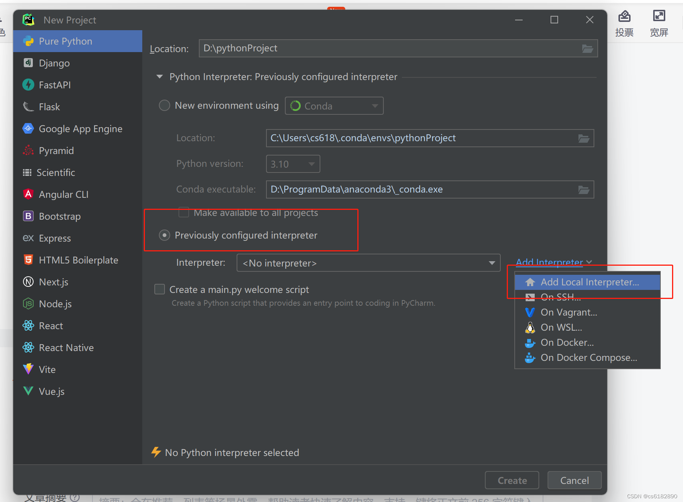Screen dimensions: 683x502
Task: Open the No interpreter dropdown
Action: click(369, 263)
